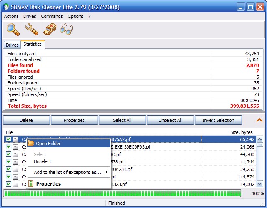267x208 pixels.
Task: Click file icon in the 11,744 row
Action: [x=15, y=162]
